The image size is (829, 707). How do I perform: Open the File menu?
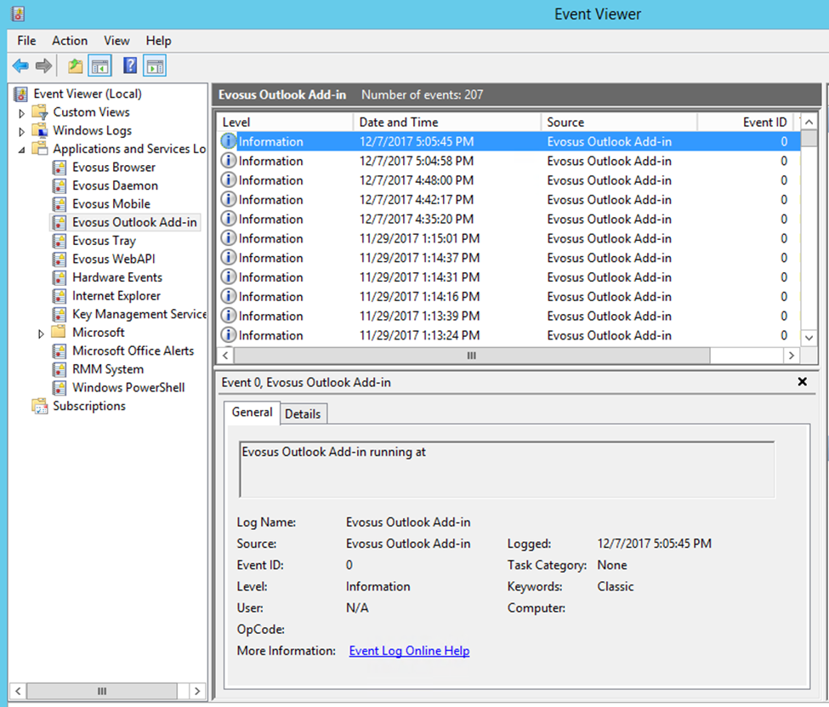click(x=26, y=41)
